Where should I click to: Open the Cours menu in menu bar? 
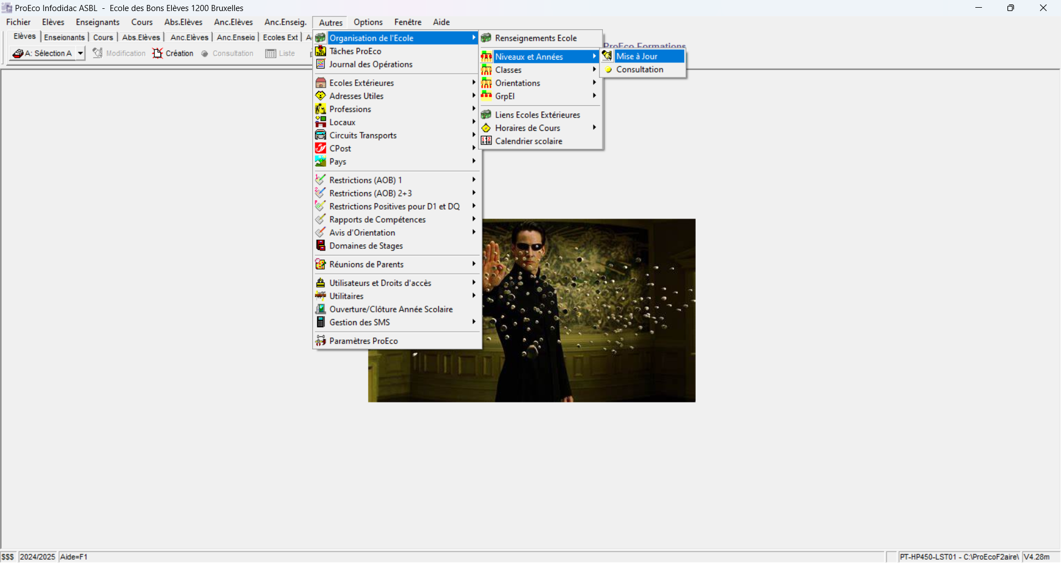pyautogui.click(x=142, y=22)
